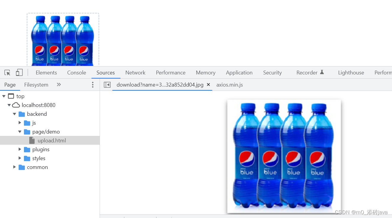The height and width of the screenshot is (218, 392).
Task: Select the "styles" folder label
Action: pos(39,158)
